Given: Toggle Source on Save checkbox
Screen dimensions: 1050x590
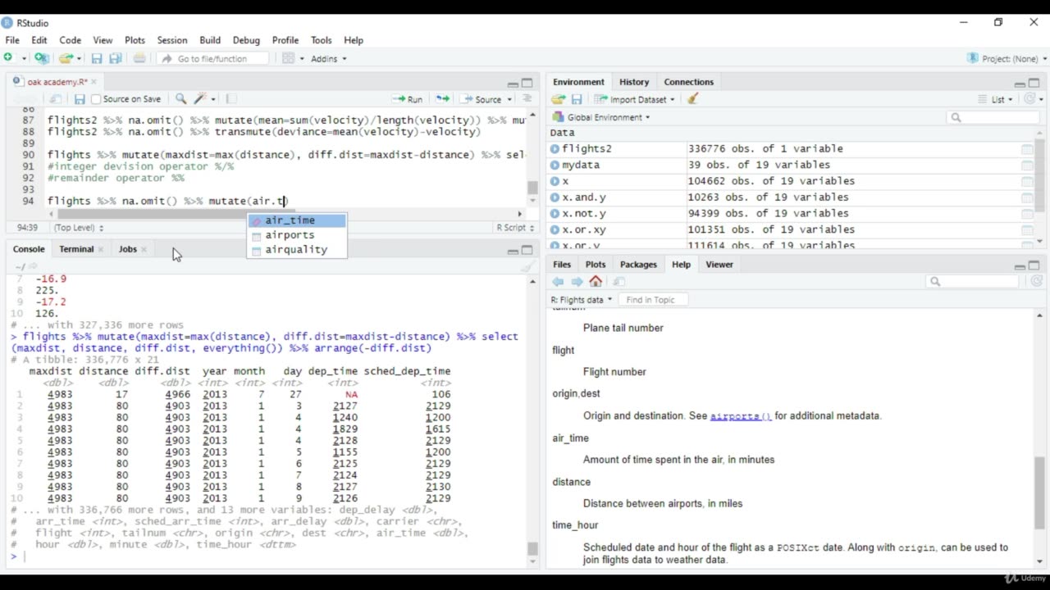Looking at the screenshot, I should pyautogui.click(x=96, y=99).
